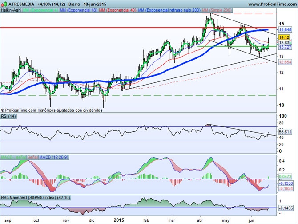Open the MM Exponencial 18 label
298x224 pixels.
(x=78, y=10)
